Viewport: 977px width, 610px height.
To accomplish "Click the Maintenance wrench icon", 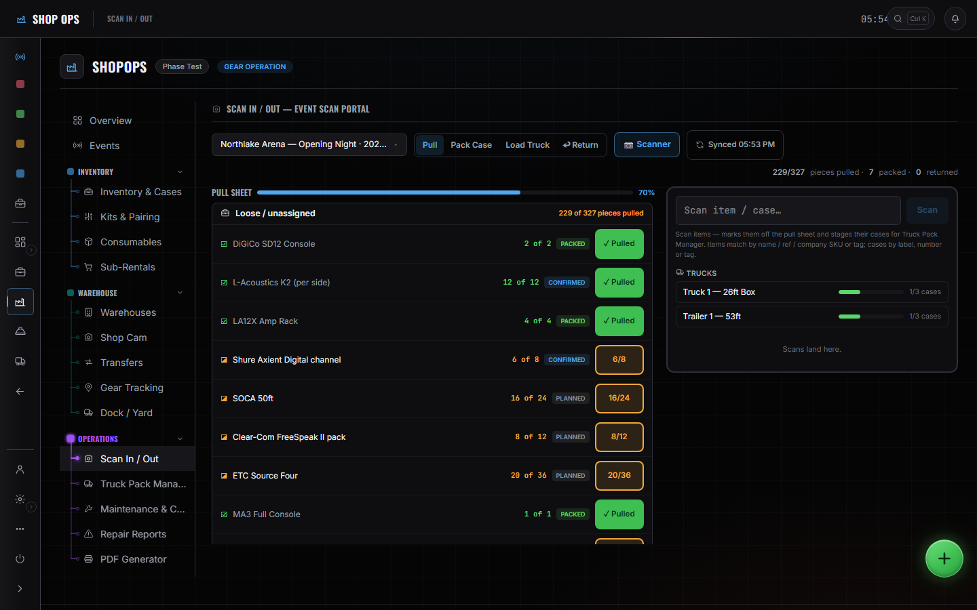I will (88, 509).
